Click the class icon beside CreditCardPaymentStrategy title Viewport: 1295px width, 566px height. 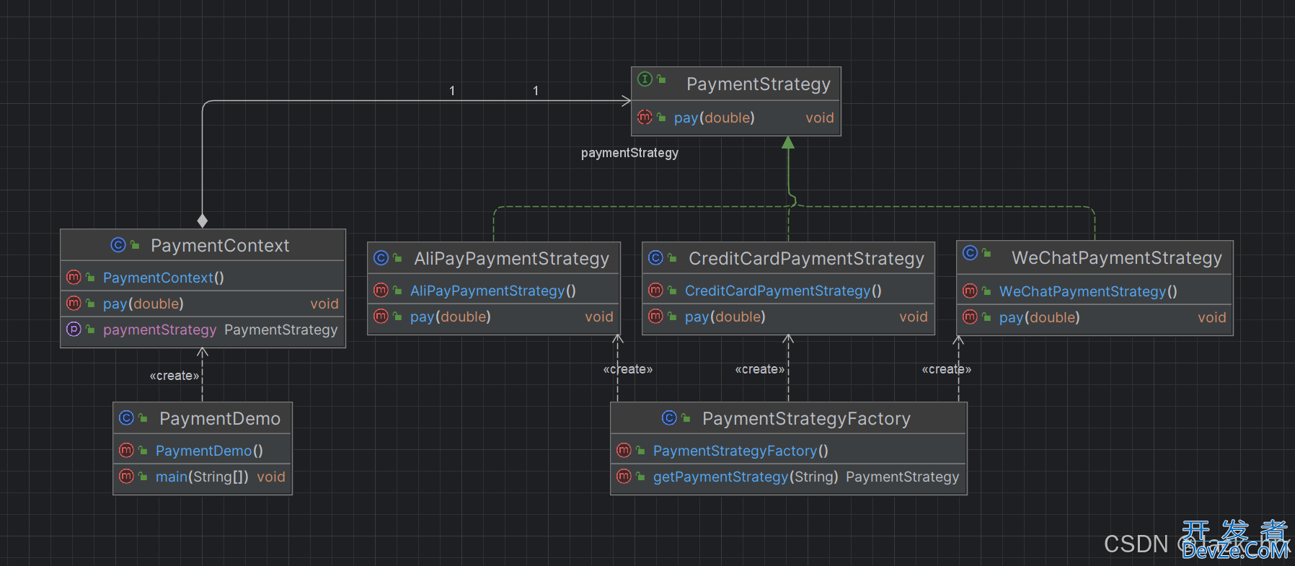[655, 258]
